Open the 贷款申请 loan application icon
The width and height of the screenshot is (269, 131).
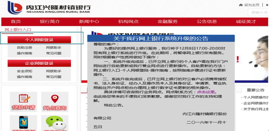pos(23,102)
